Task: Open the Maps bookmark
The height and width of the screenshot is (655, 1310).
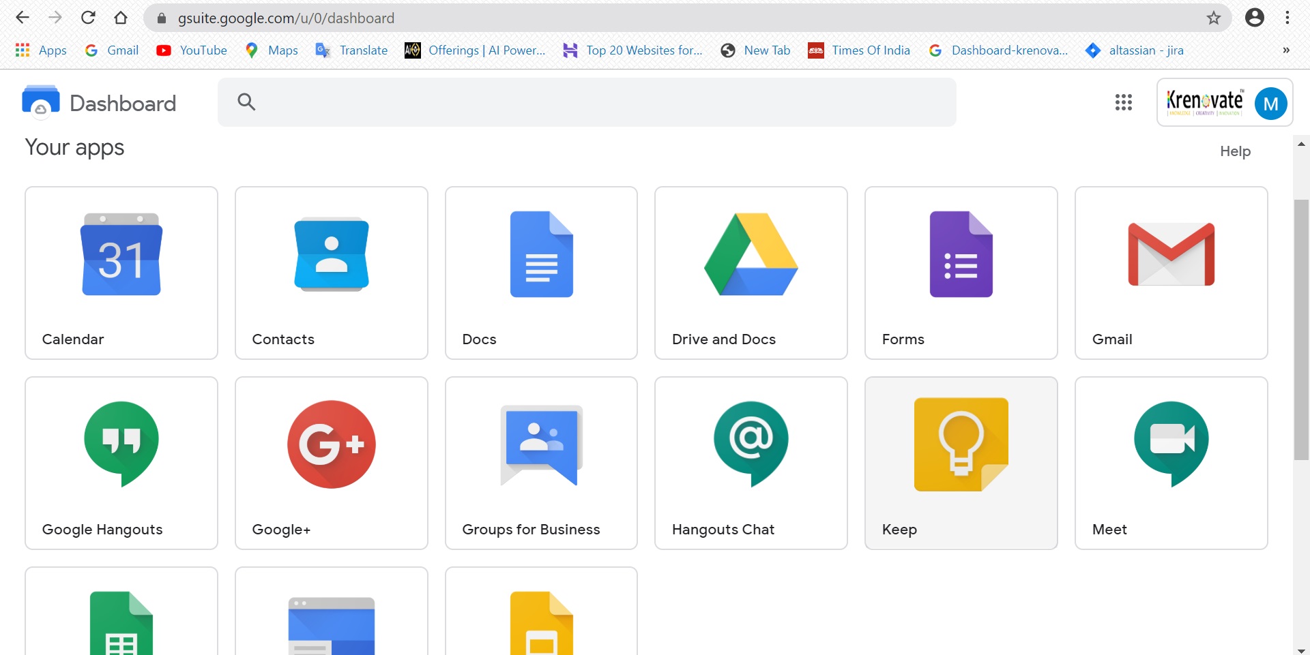Action: point(272,50)
